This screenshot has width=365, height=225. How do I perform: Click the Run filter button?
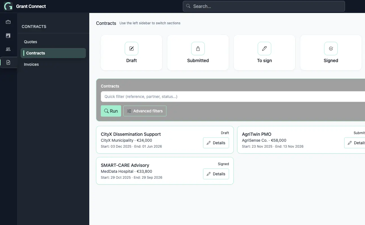point(111,111)
